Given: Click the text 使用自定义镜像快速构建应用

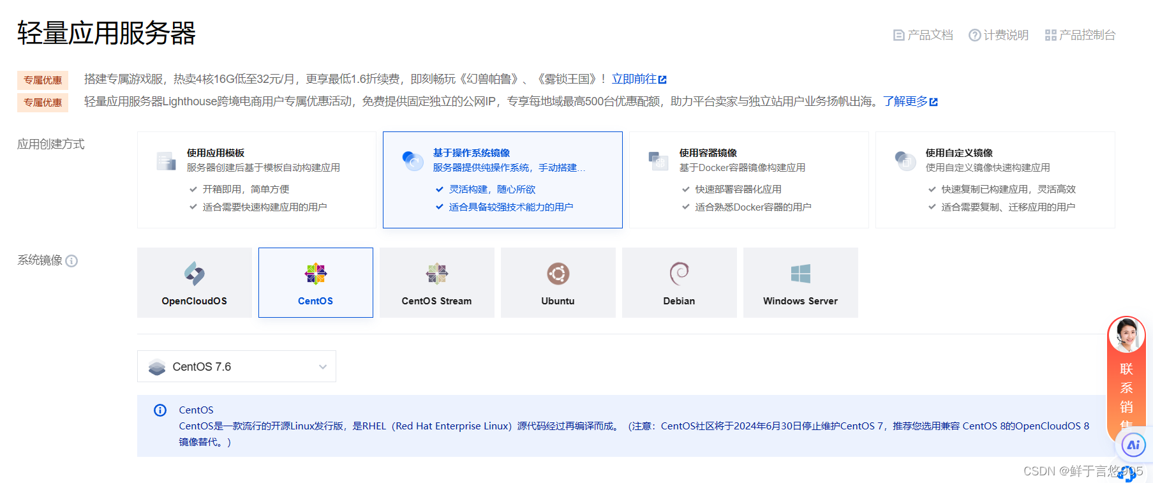Looking at the screenshot, I should click(x=988, y=168).
